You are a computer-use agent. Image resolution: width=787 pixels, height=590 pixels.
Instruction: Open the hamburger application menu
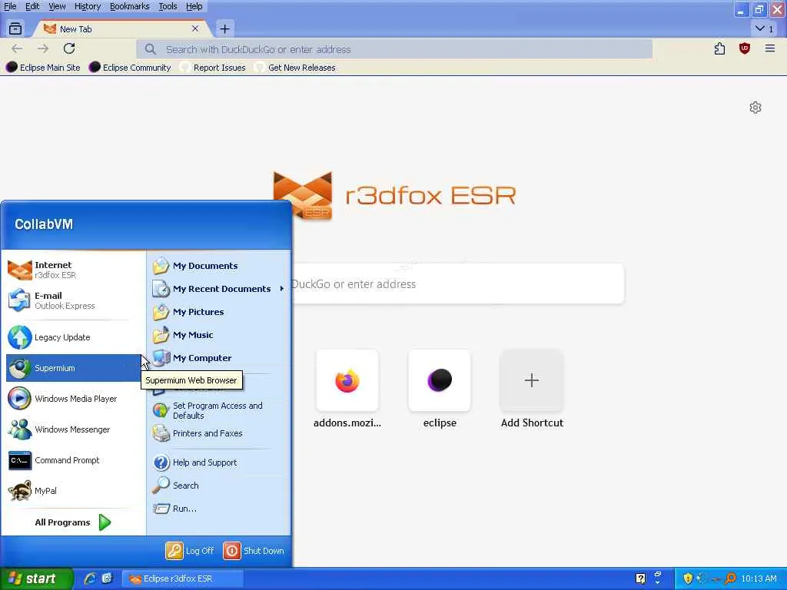[770, 48]
